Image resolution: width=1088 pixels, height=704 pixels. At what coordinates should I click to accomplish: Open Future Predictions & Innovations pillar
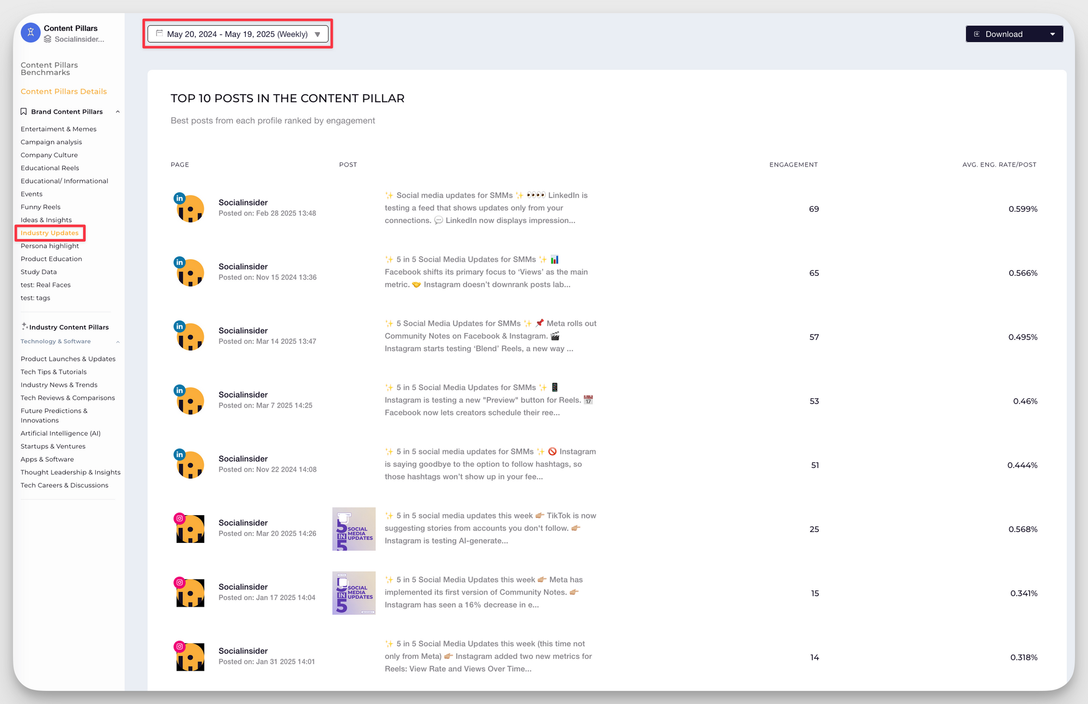[54, 416]
